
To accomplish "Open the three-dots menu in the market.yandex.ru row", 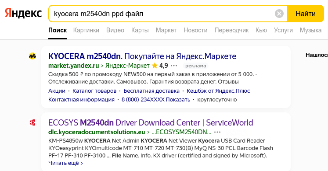I will (174, 66).
